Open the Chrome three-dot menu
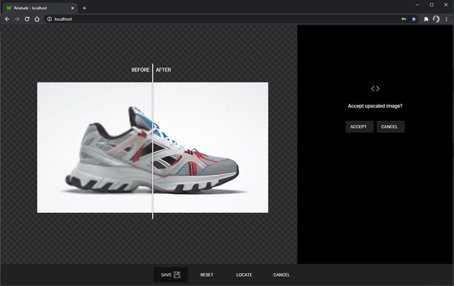 [x=446, y=19]
